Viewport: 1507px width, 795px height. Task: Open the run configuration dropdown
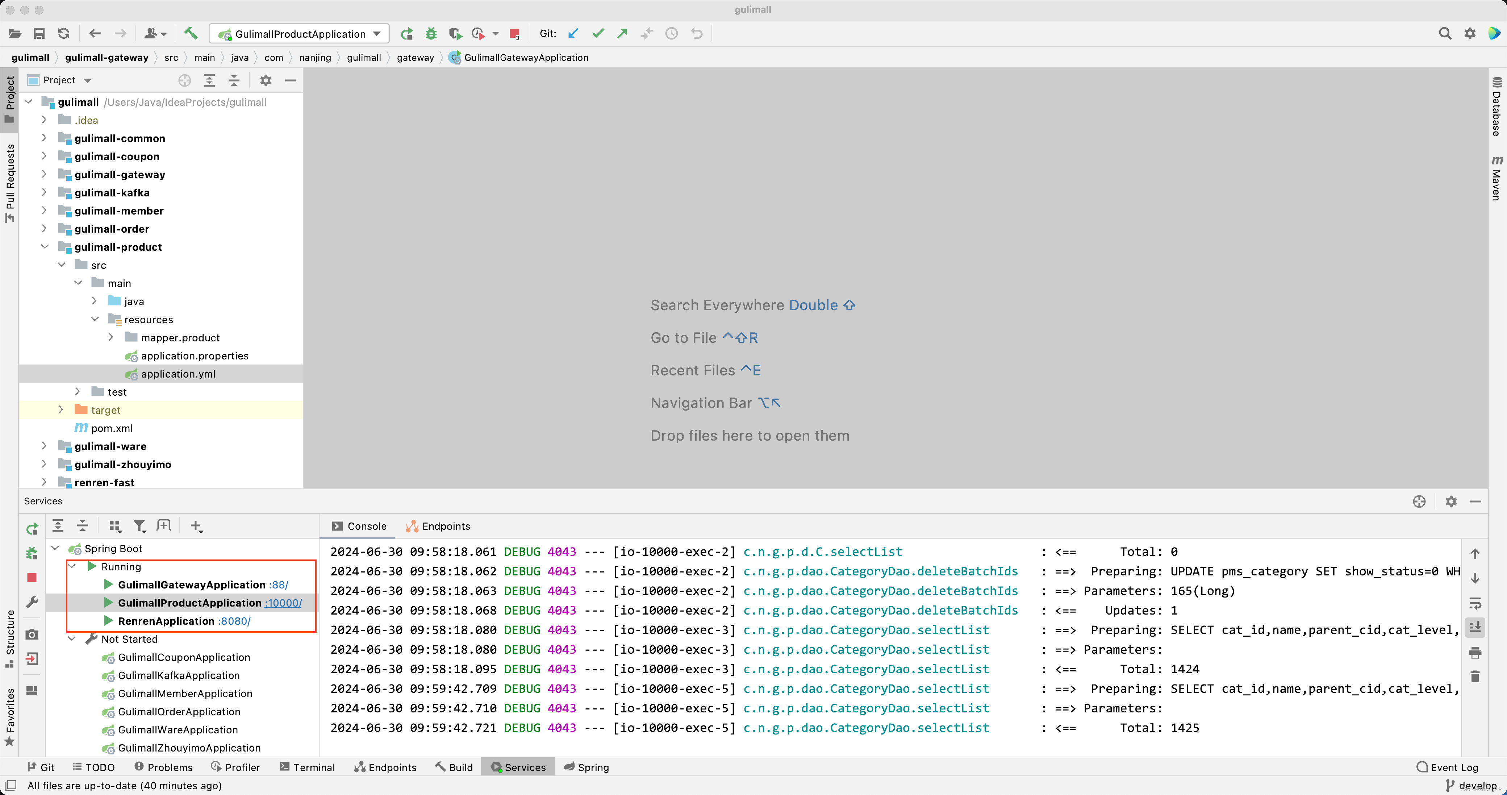(x=377, y=33)
